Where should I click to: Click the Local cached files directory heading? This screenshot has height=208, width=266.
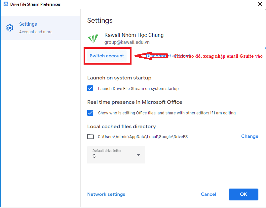(122, 127)
